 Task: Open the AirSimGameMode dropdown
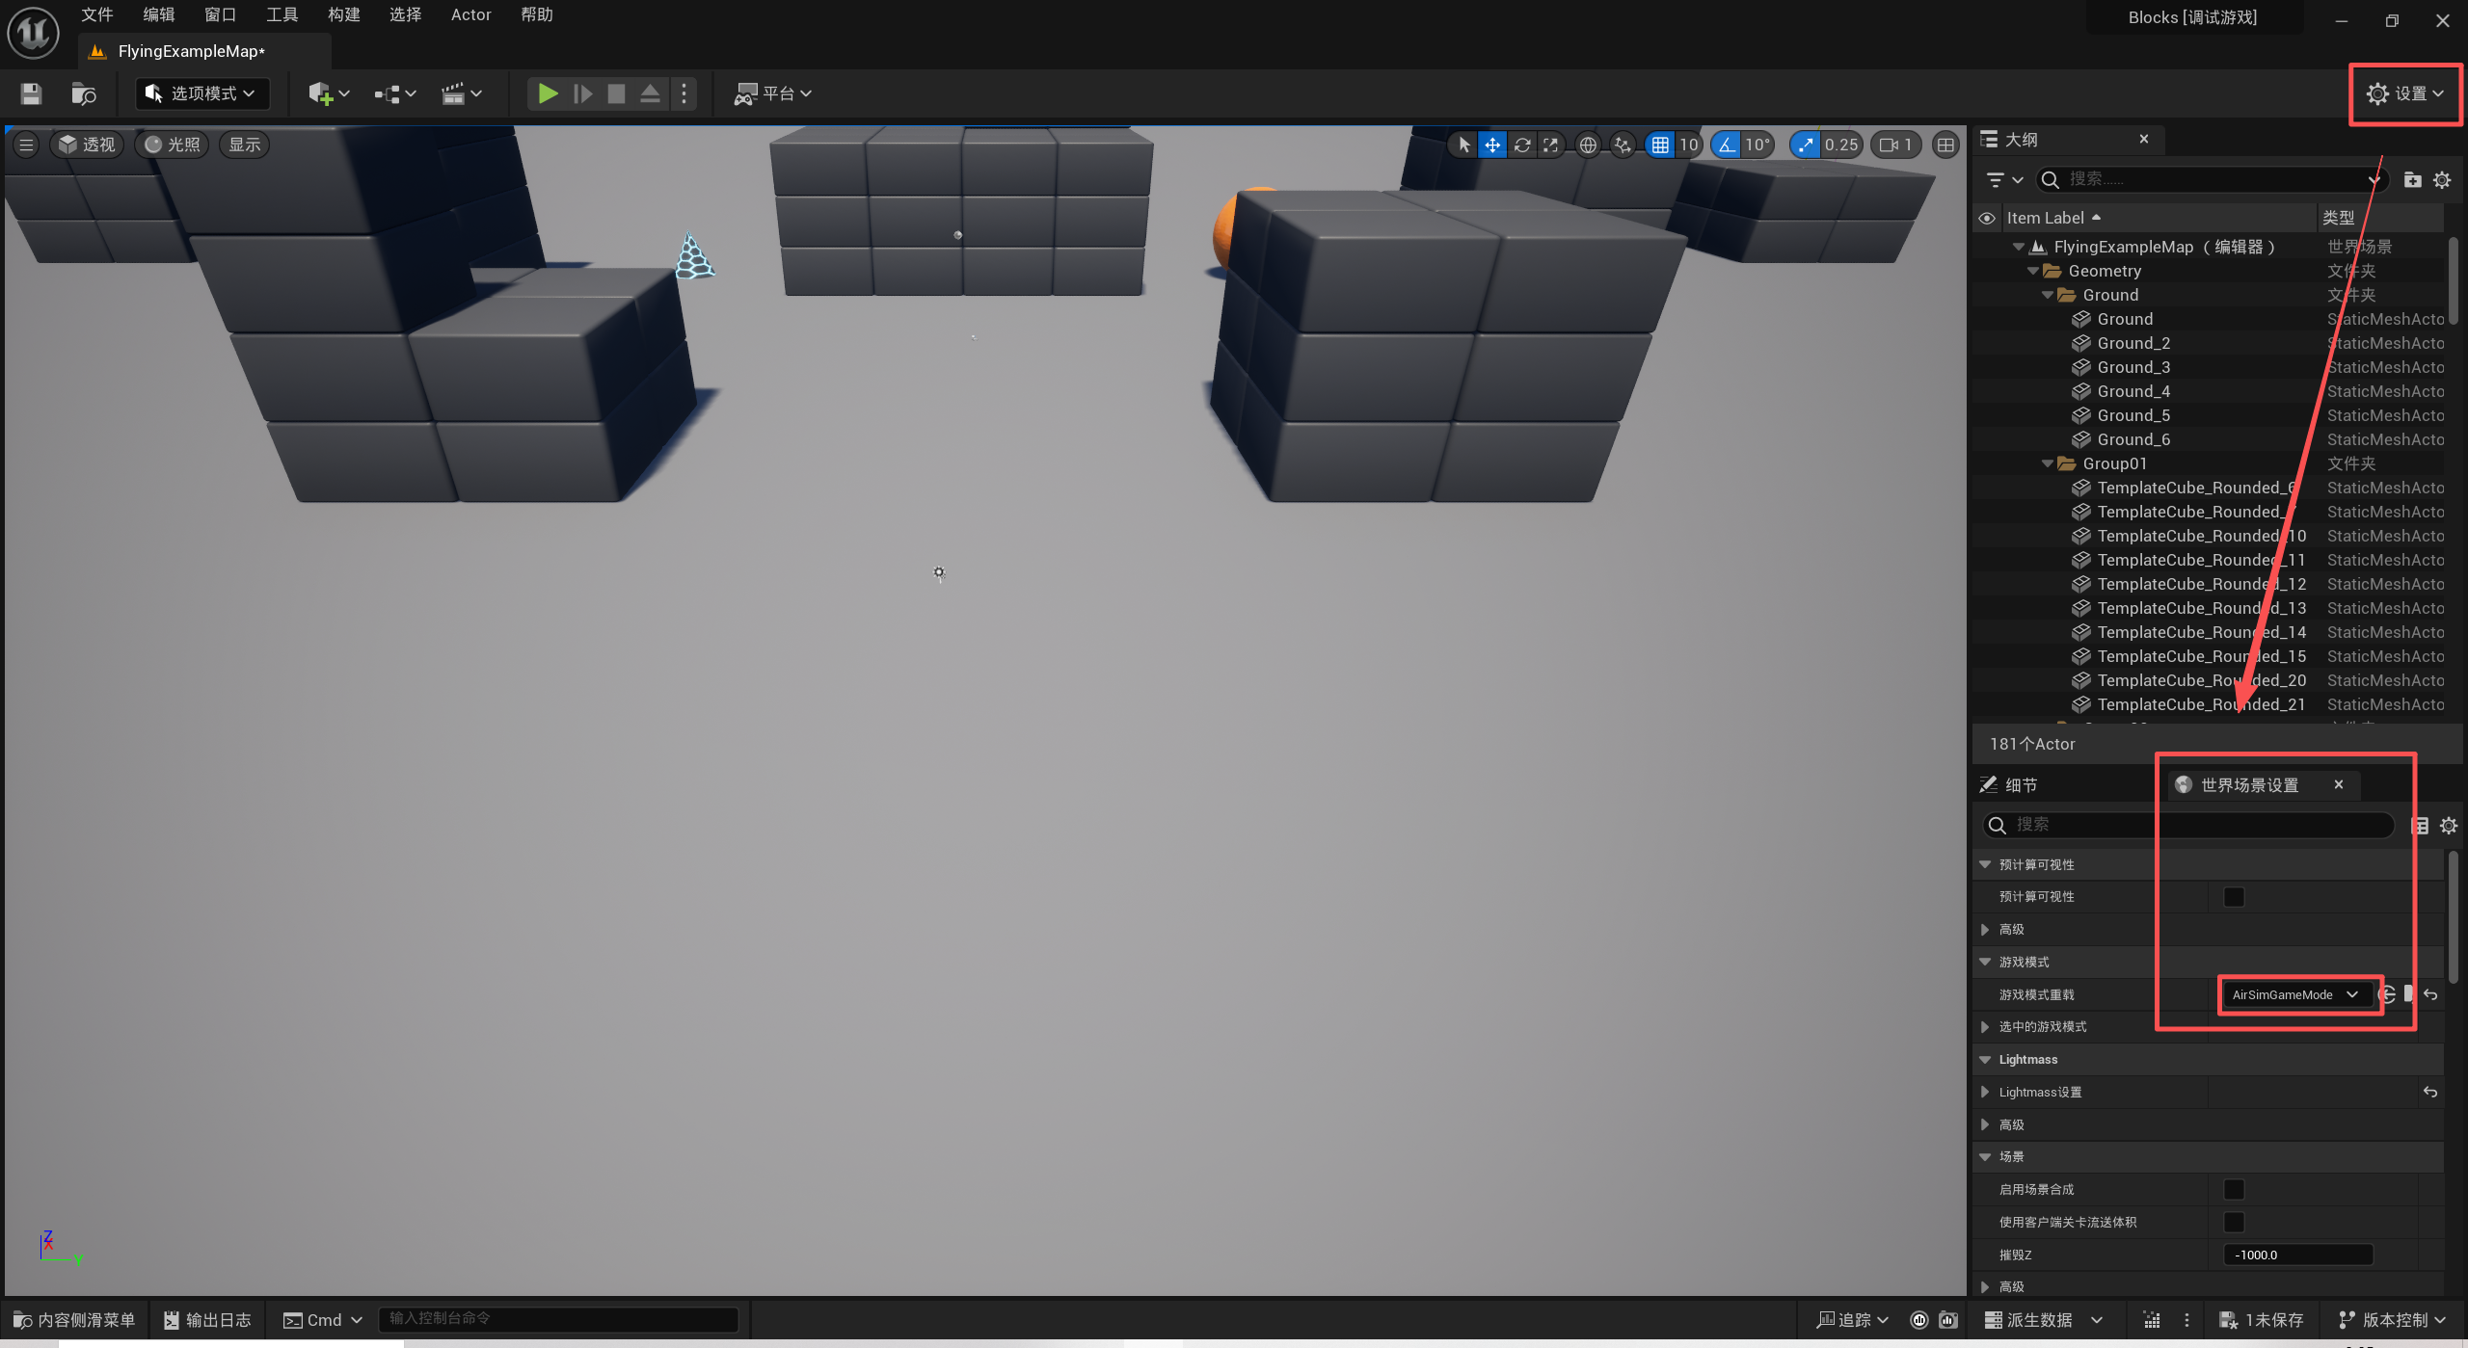2294,994
